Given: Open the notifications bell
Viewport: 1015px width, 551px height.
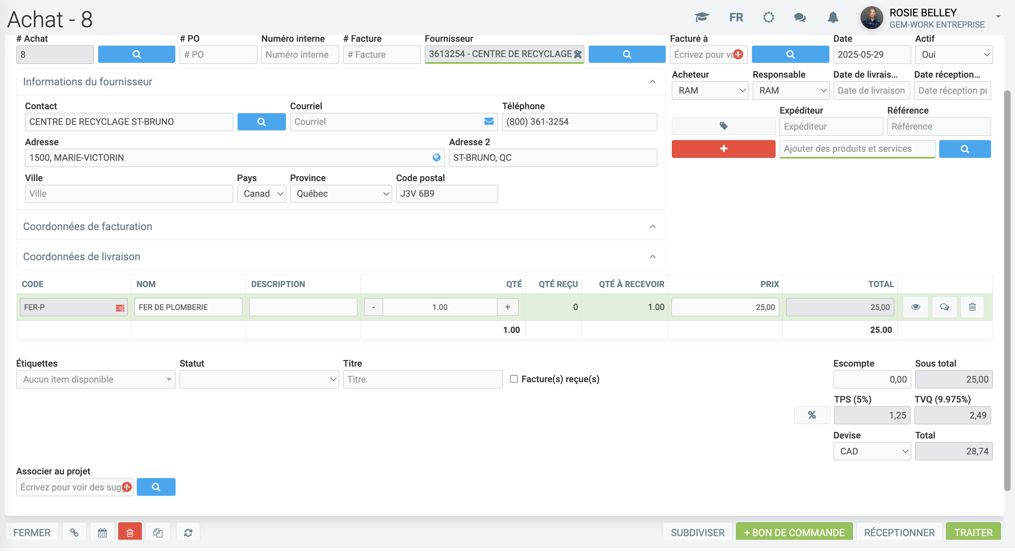Looking at the screenshot, I should [833, 17].
